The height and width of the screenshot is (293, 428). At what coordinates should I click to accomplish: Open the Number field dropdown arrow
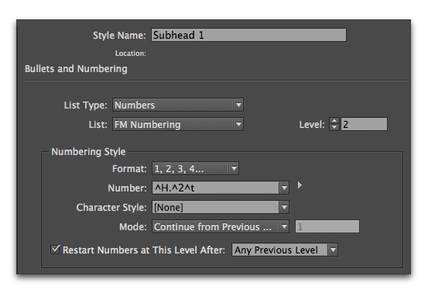click(x=284, y=188)
